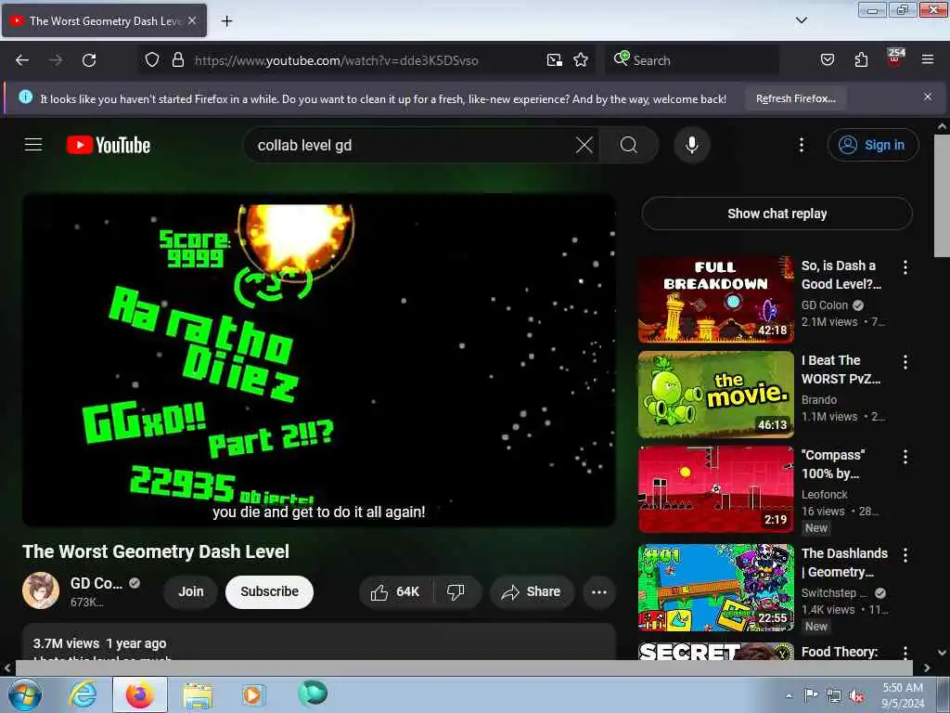950x713 pixels.
Task: Share this video
Action: [x=532, y=591]
